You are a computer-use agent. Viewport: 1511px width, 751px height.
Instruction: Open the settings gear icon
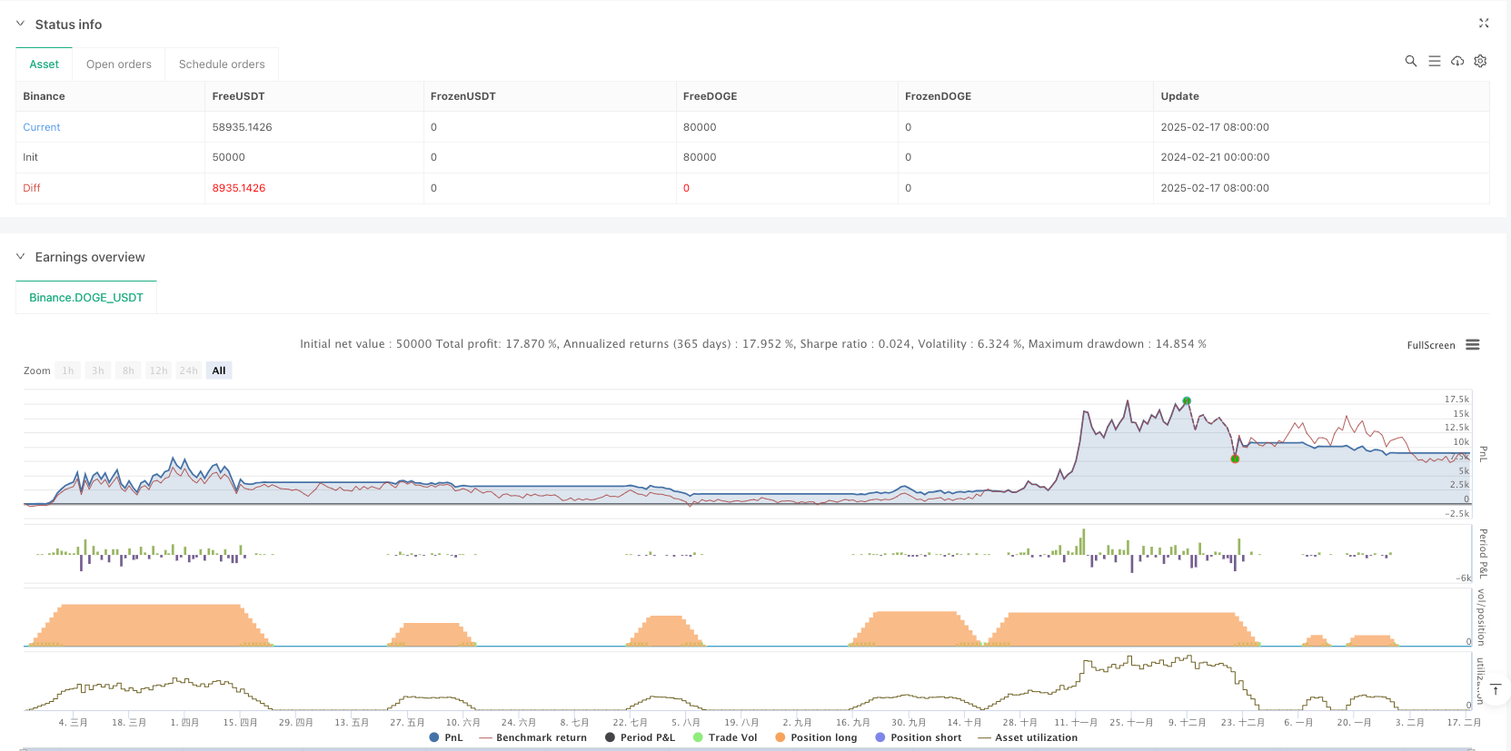(x=1480, y=61)
